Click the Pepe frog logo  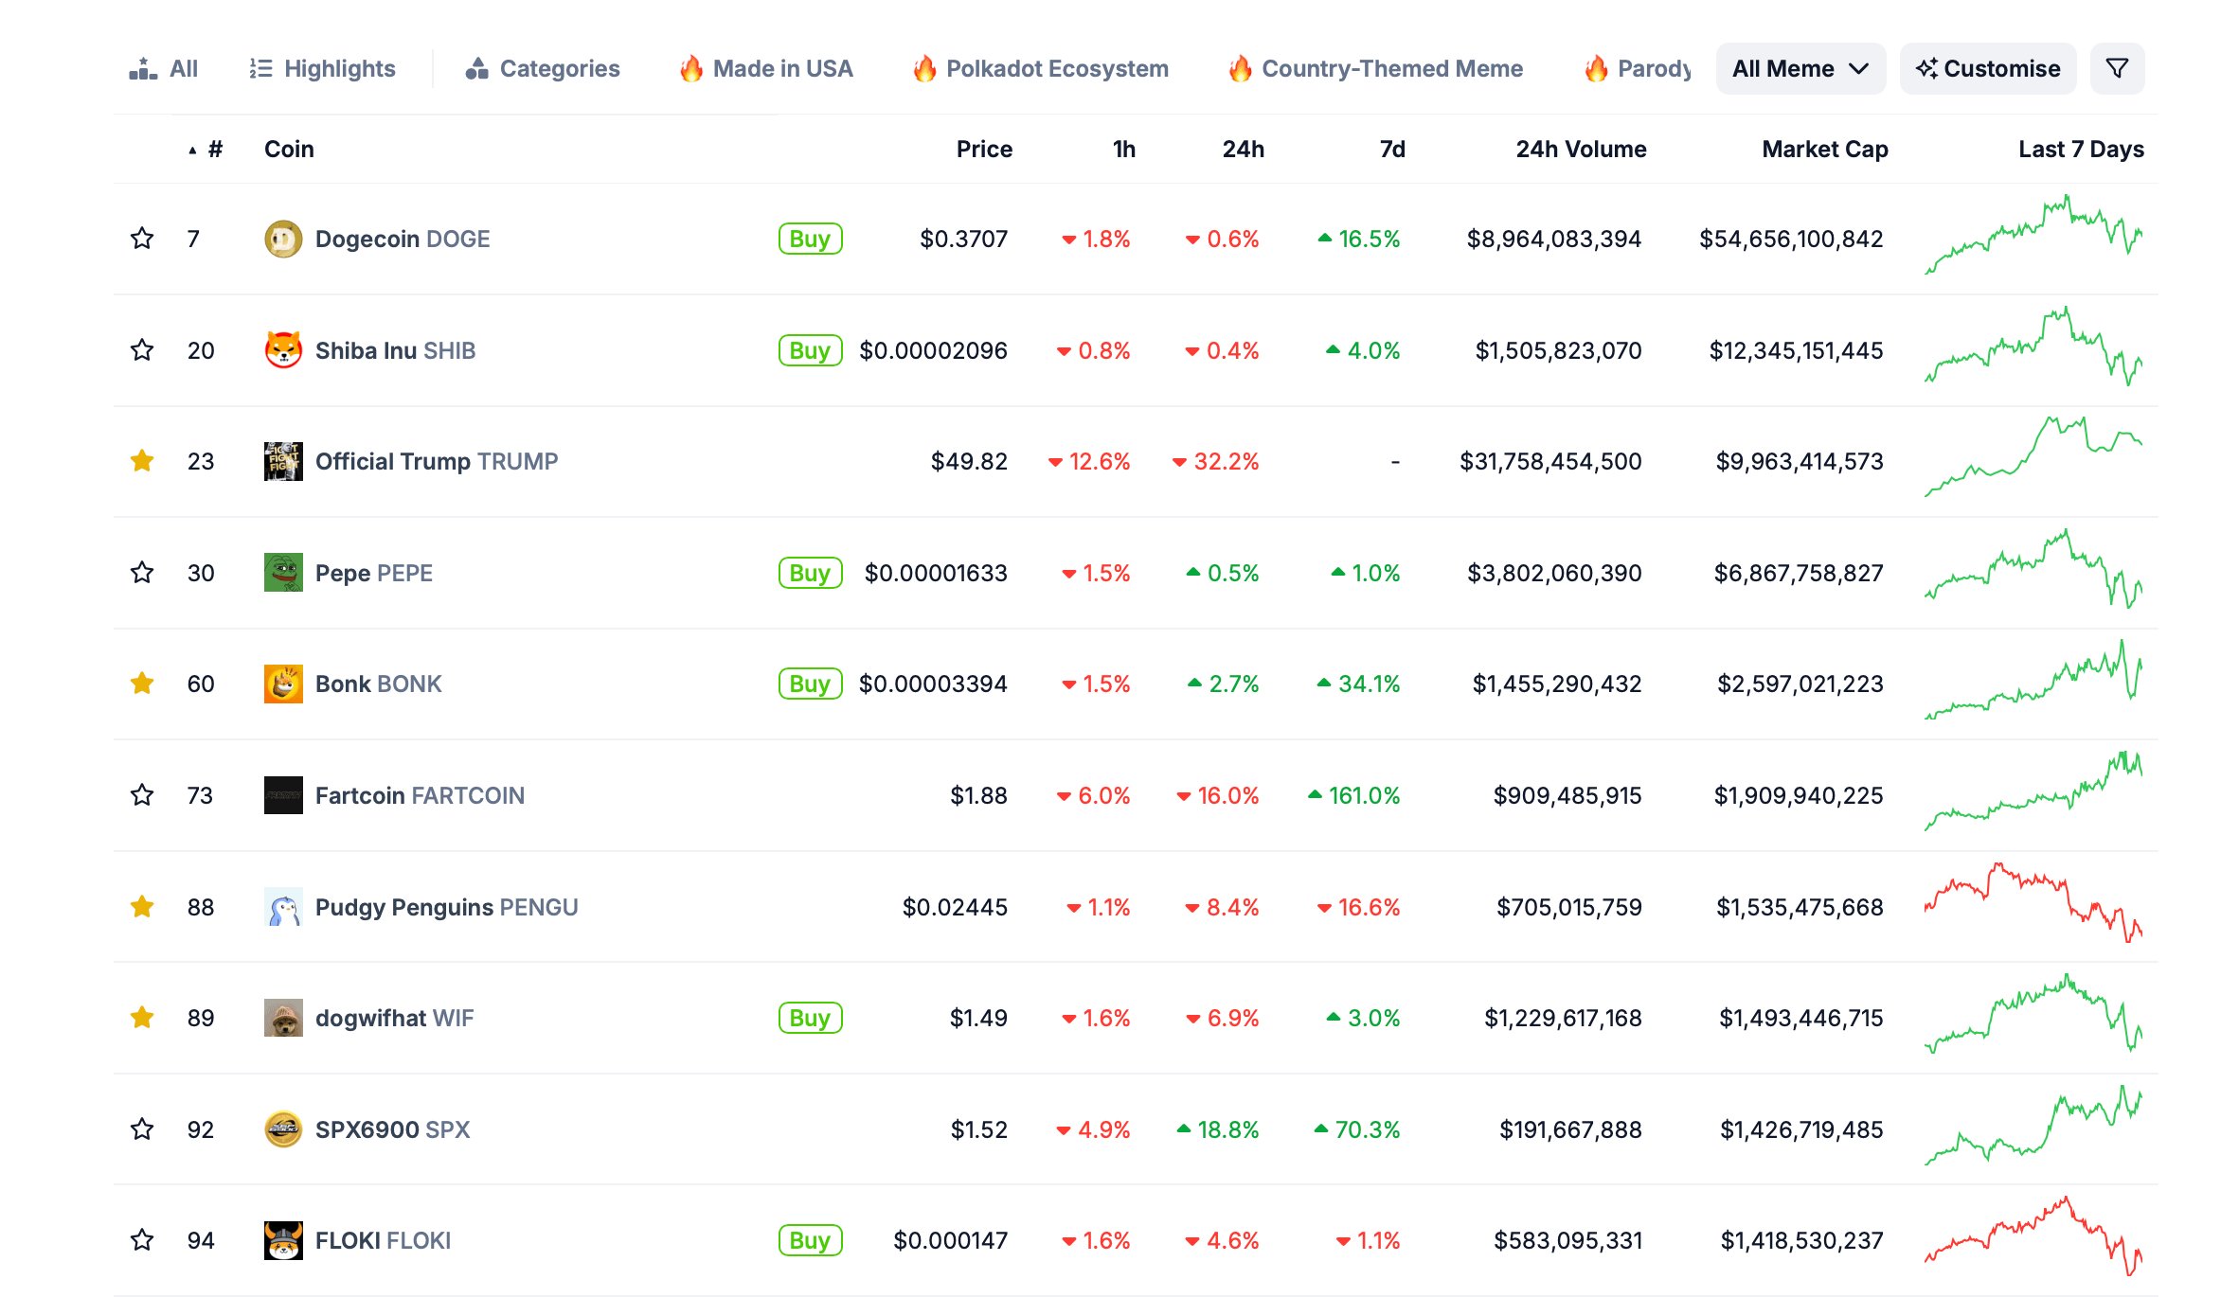tap(283, 573)
